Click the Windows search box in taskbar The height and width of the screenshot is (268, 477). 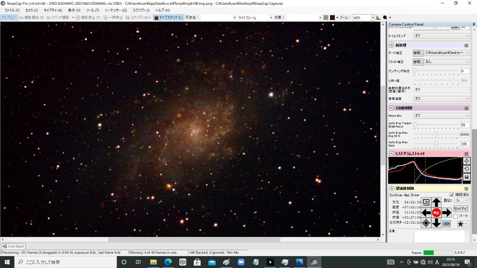[x=66, y=262]
